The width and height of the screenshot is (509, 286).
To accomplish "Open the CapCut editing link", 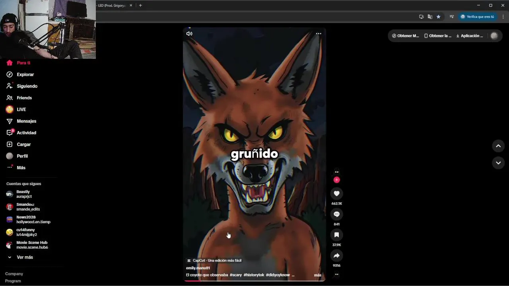I will click(214, 261).
